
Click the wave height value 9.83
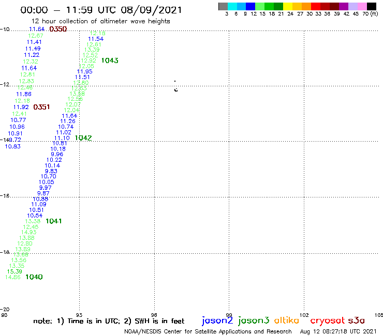tap(51, 171)
